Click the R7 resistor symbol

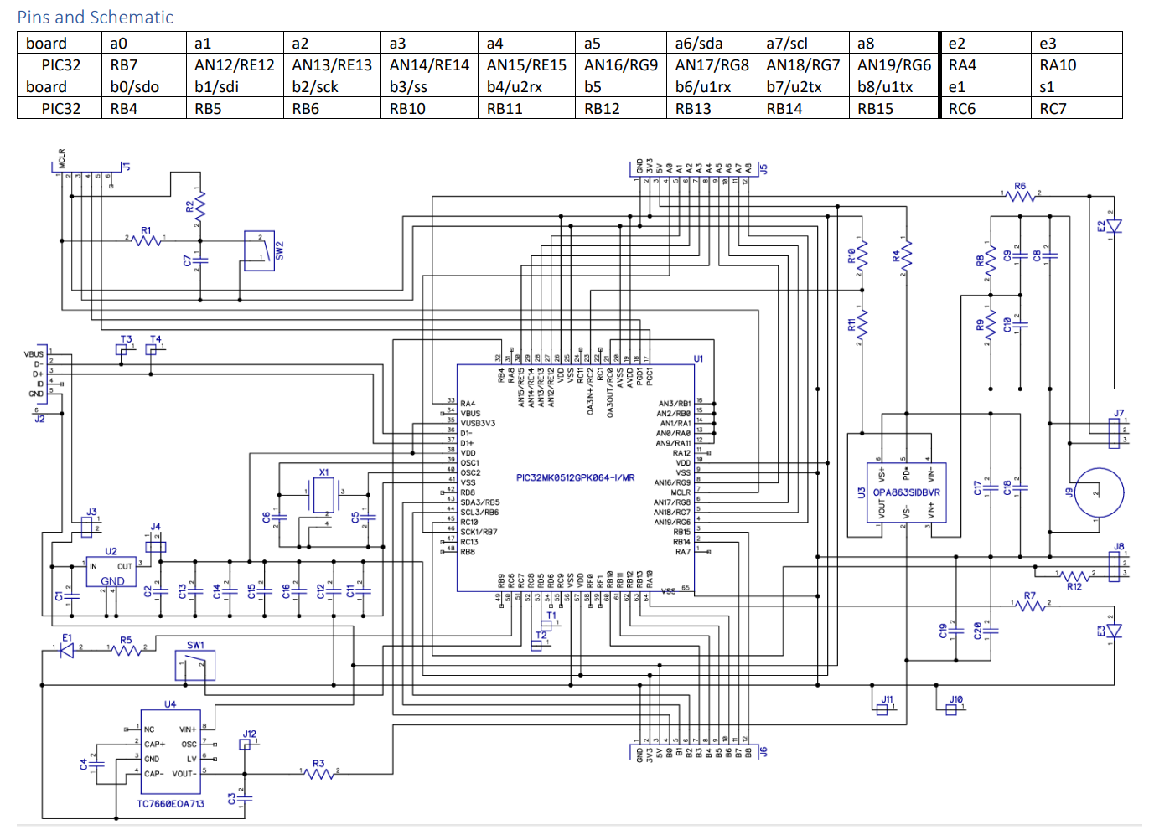click(1030, 605)
